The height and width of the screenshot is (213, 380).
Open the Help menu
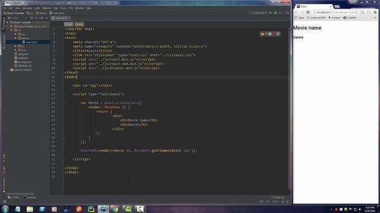[88, 8]
